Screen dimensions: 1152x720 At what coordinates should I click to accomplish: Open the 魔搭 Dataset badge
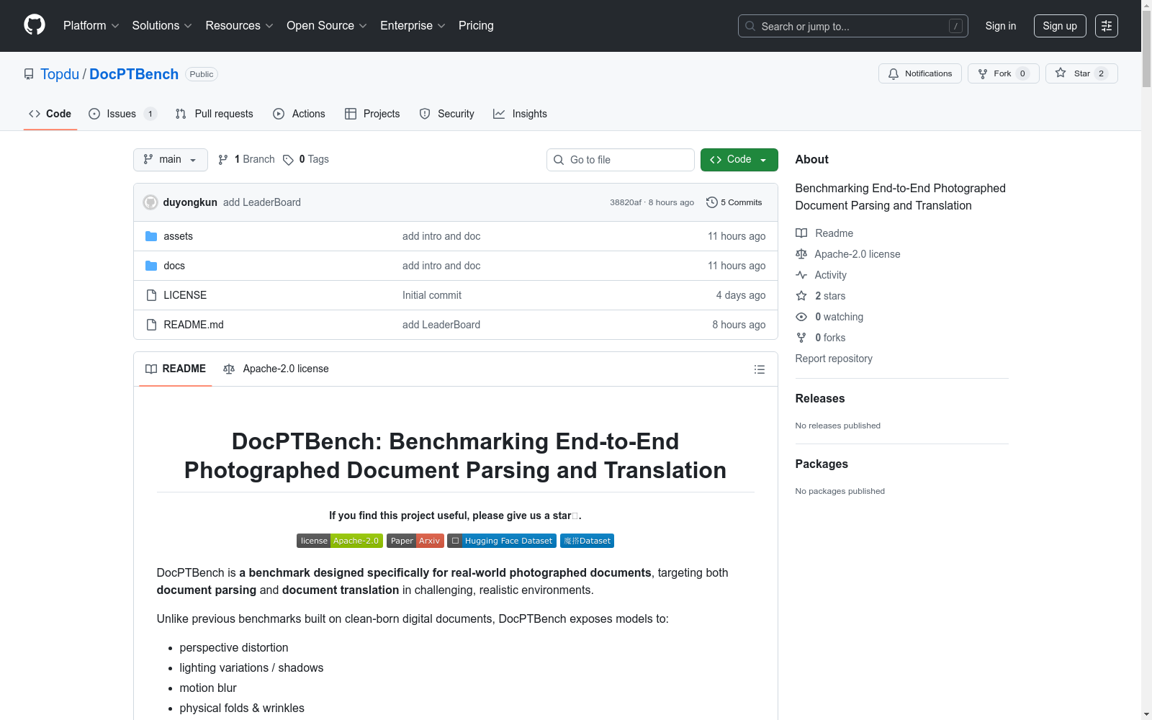(x=587, y=541)
